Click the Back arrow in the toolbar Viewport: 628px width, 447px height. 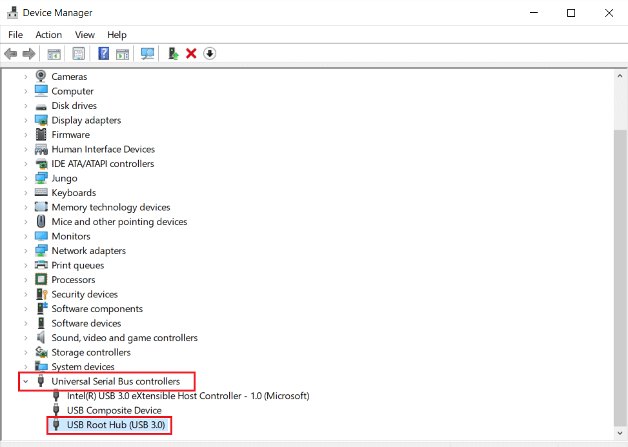click(x=10, y=54)
